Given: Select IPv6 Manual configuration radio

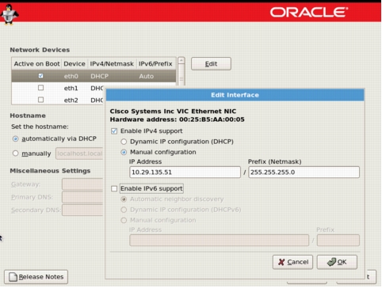Looking at the screenshot, I should (124, 220).
